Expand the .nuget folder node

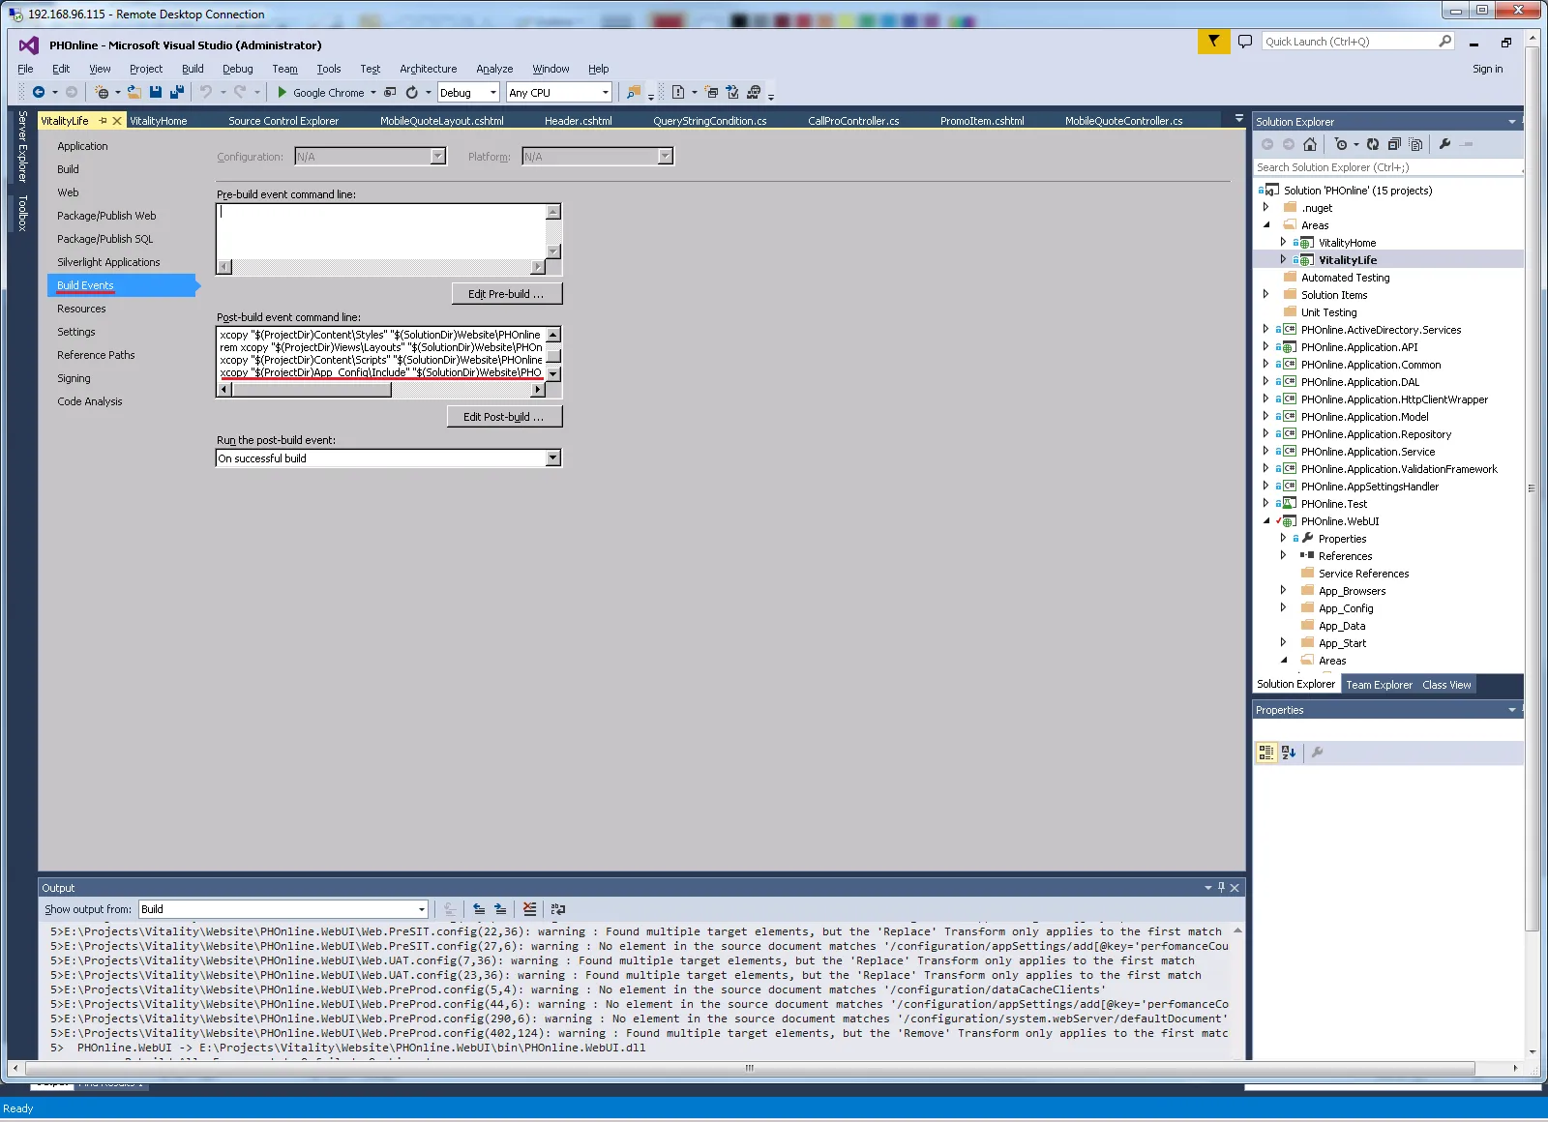click(x=1265, y=207)
